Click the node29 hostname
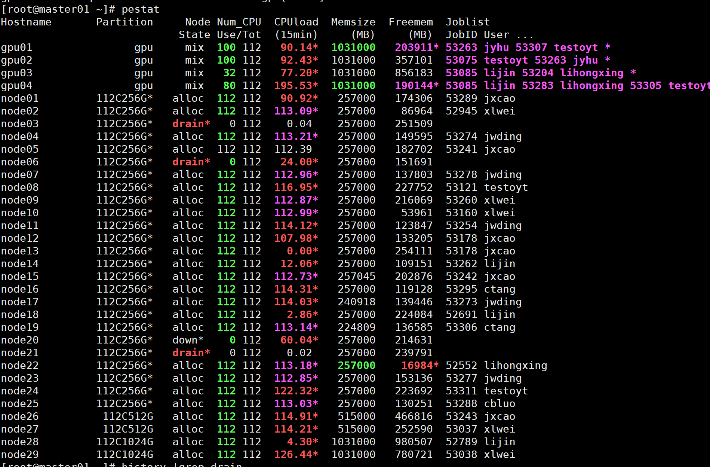The height and width of the screenshot is (467, 710). [20, 455]
